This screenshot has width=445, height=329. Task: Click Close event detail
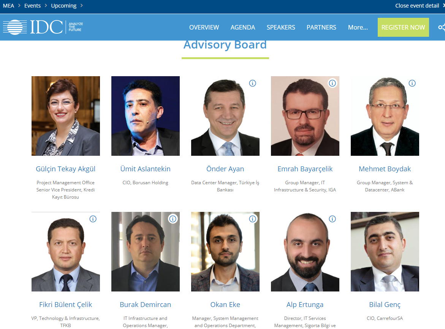[417, 6]
